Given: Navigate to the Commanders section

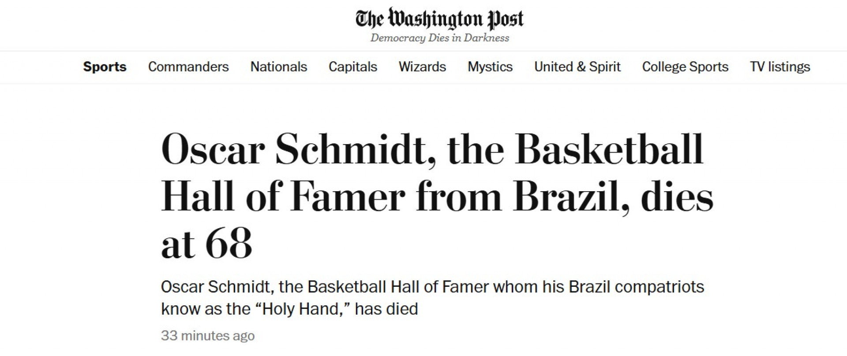Looking at the screenshot, I should [188, 67].
